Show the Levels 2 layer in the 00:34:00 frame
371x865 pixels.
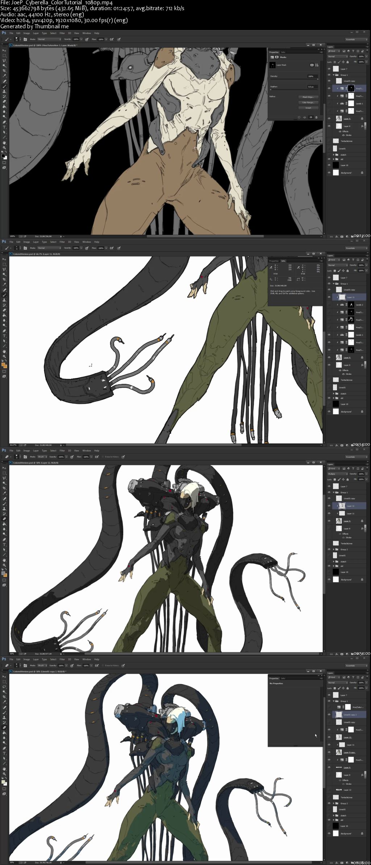point(329,305)
